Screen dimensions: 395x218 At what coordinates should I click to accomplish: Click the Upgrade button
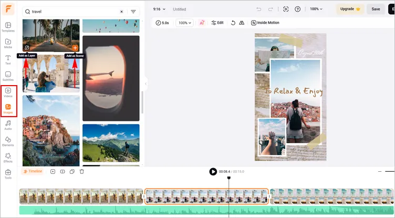click(350, 9)
